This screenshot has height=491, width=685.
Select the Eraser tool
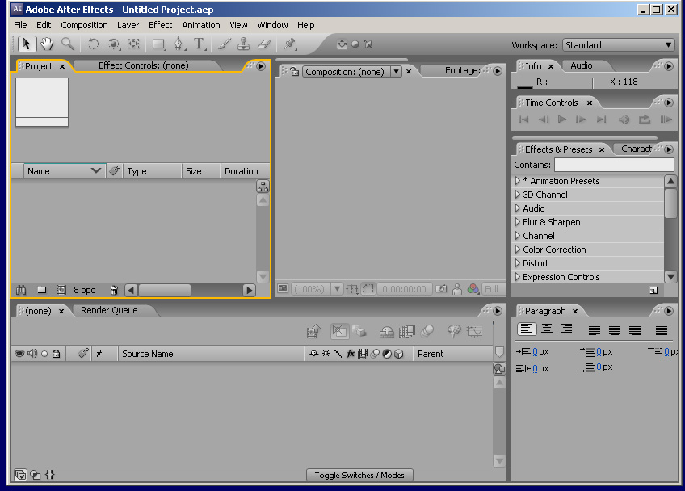264,44
